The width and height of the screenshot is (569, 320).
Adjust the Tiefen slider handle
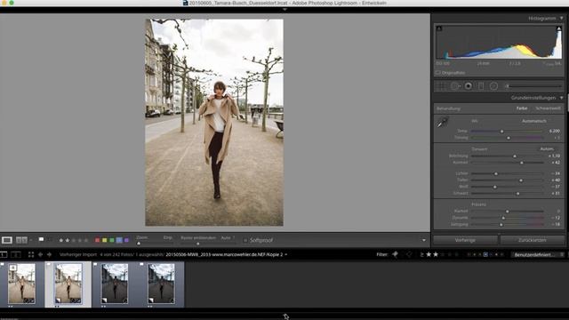point(521,180)
